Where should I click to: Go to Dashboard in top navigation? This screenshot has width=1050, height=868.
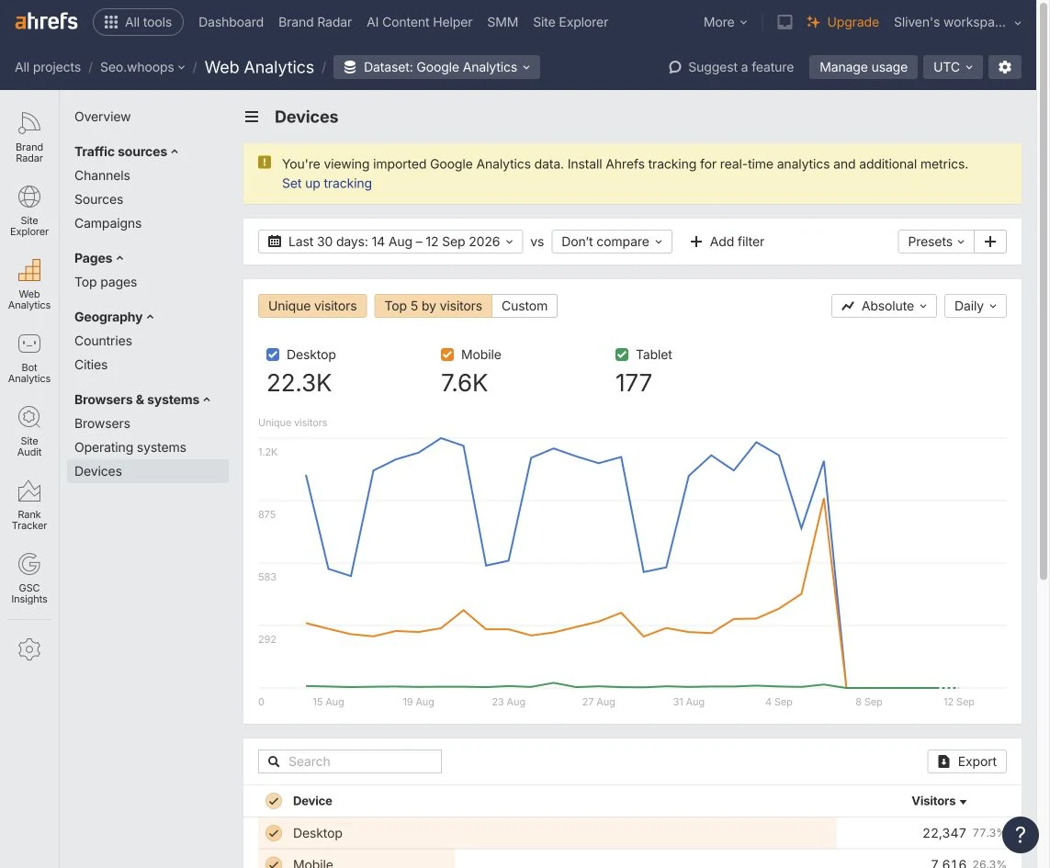231,22
